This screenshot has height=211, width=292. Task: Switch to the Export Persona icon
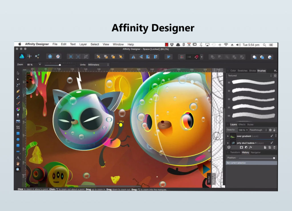[x=37, y=56]
